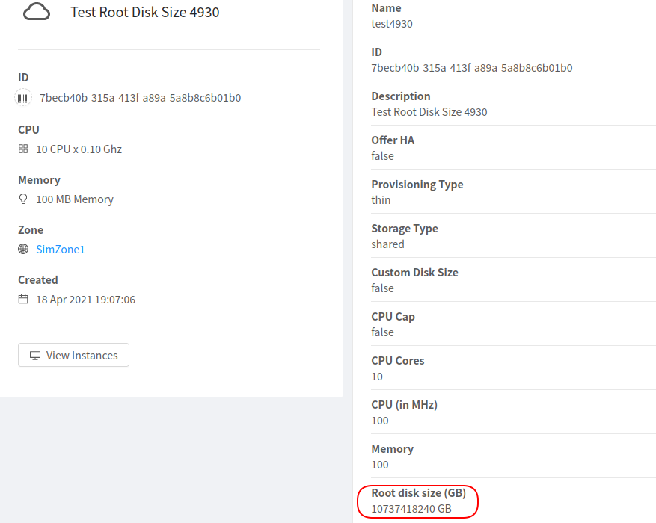Select the text 100 MB Memory
This screenshot has width=656, height=523.
(x=75, y=199)
